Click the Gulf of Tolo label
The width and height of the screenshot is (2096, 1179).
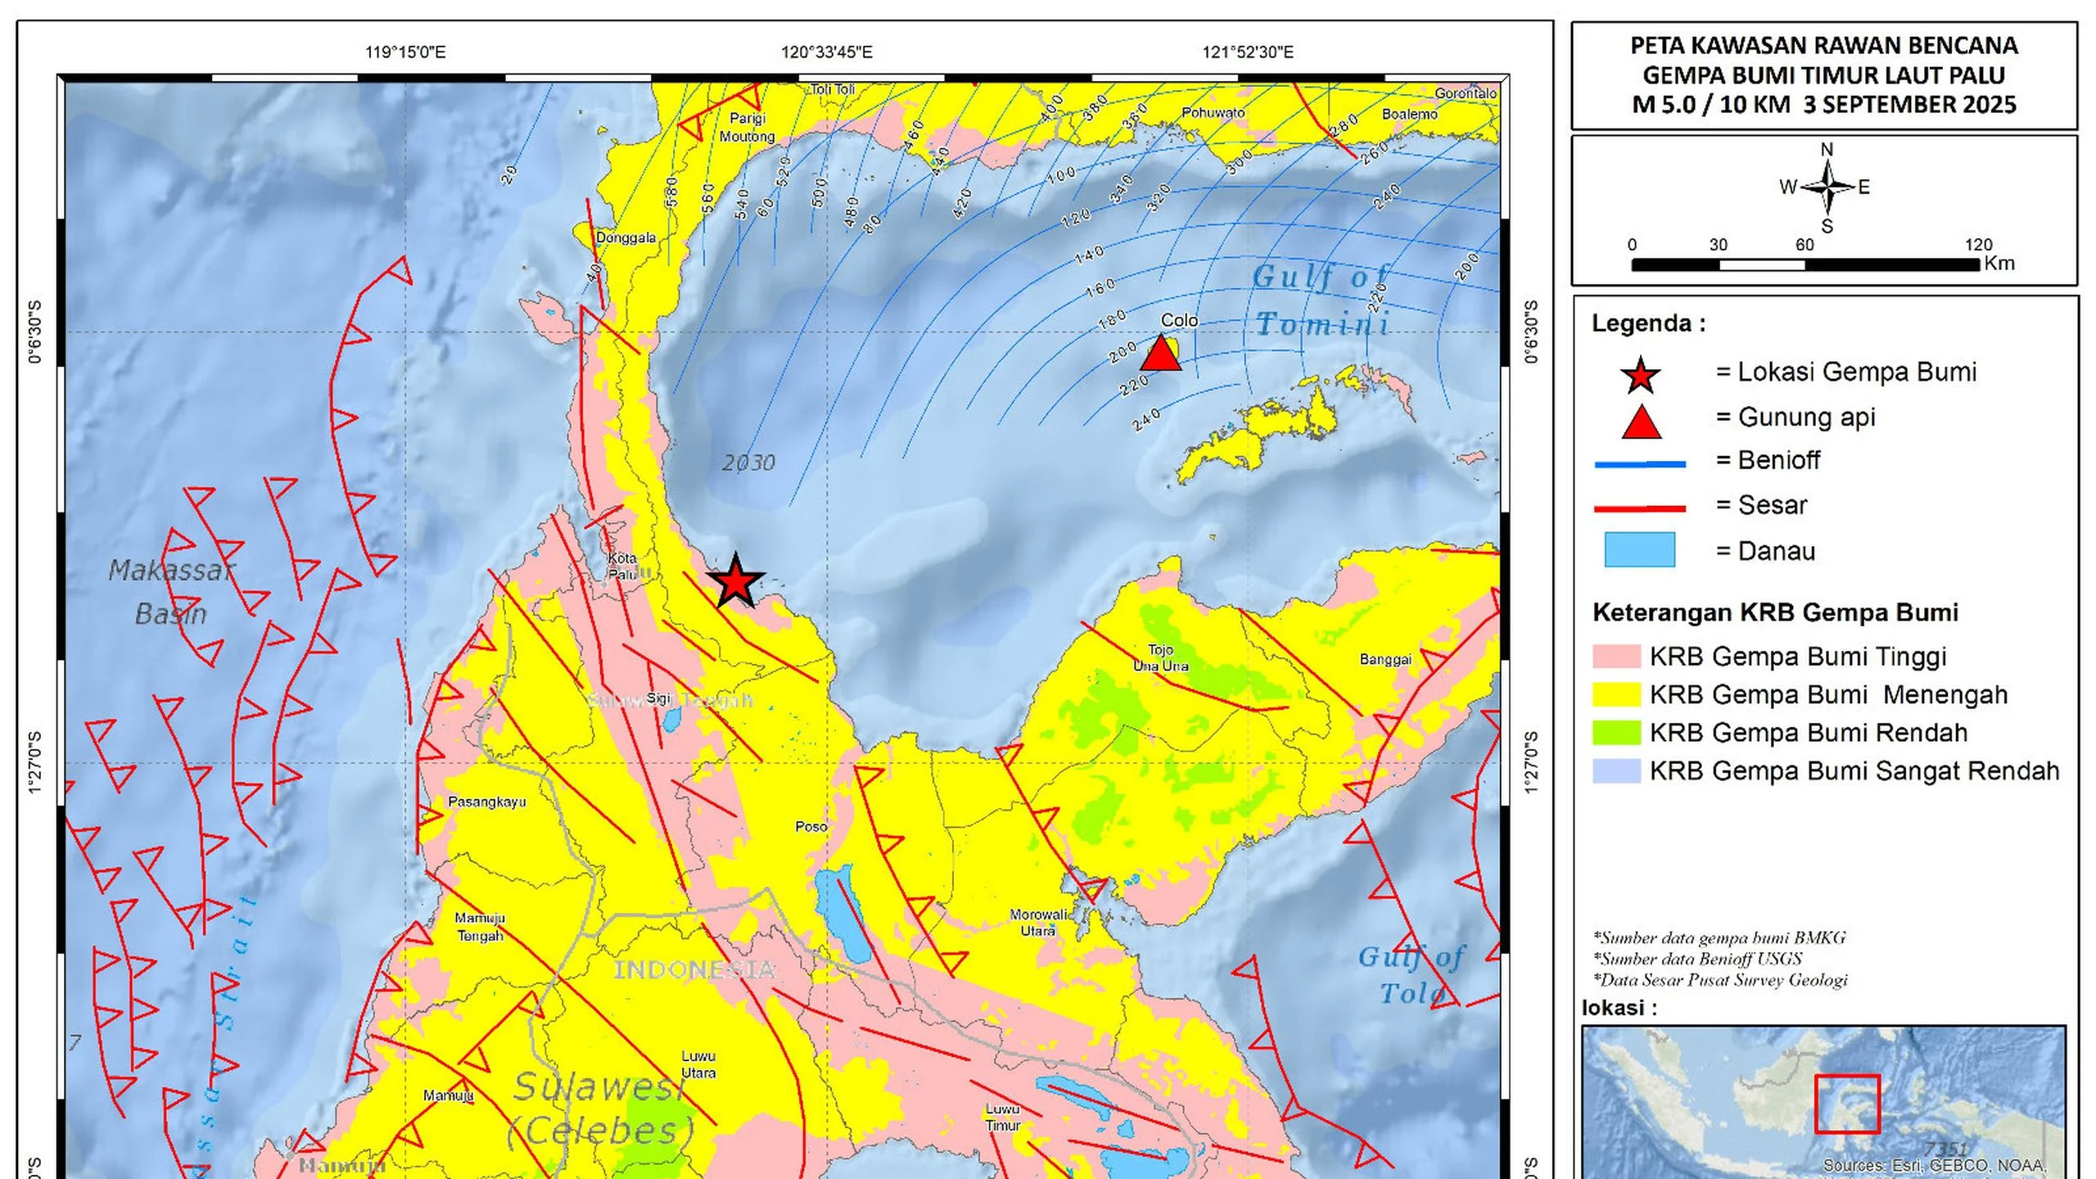point(1412,974)
